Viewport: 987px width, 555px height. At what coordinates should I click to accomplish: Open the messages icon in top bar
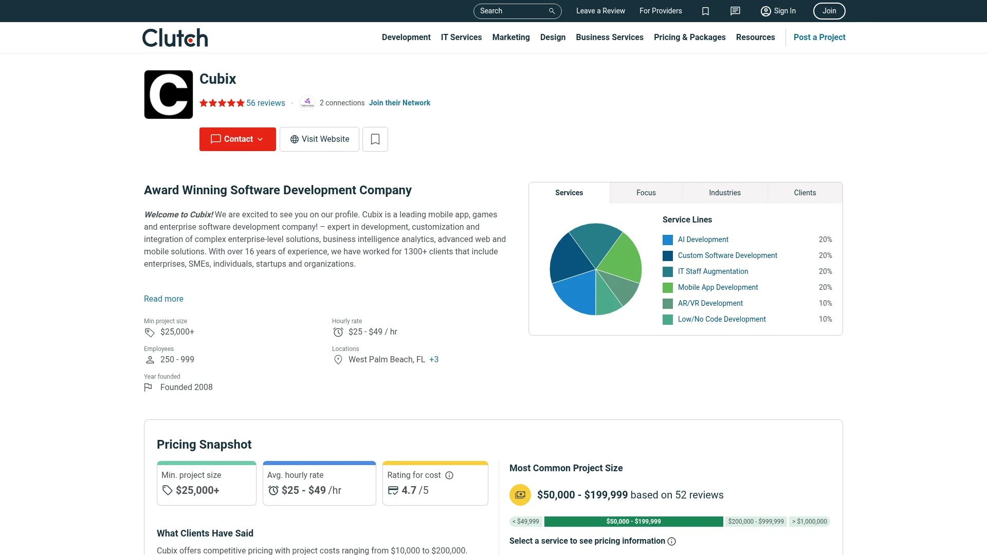[735, 11]
